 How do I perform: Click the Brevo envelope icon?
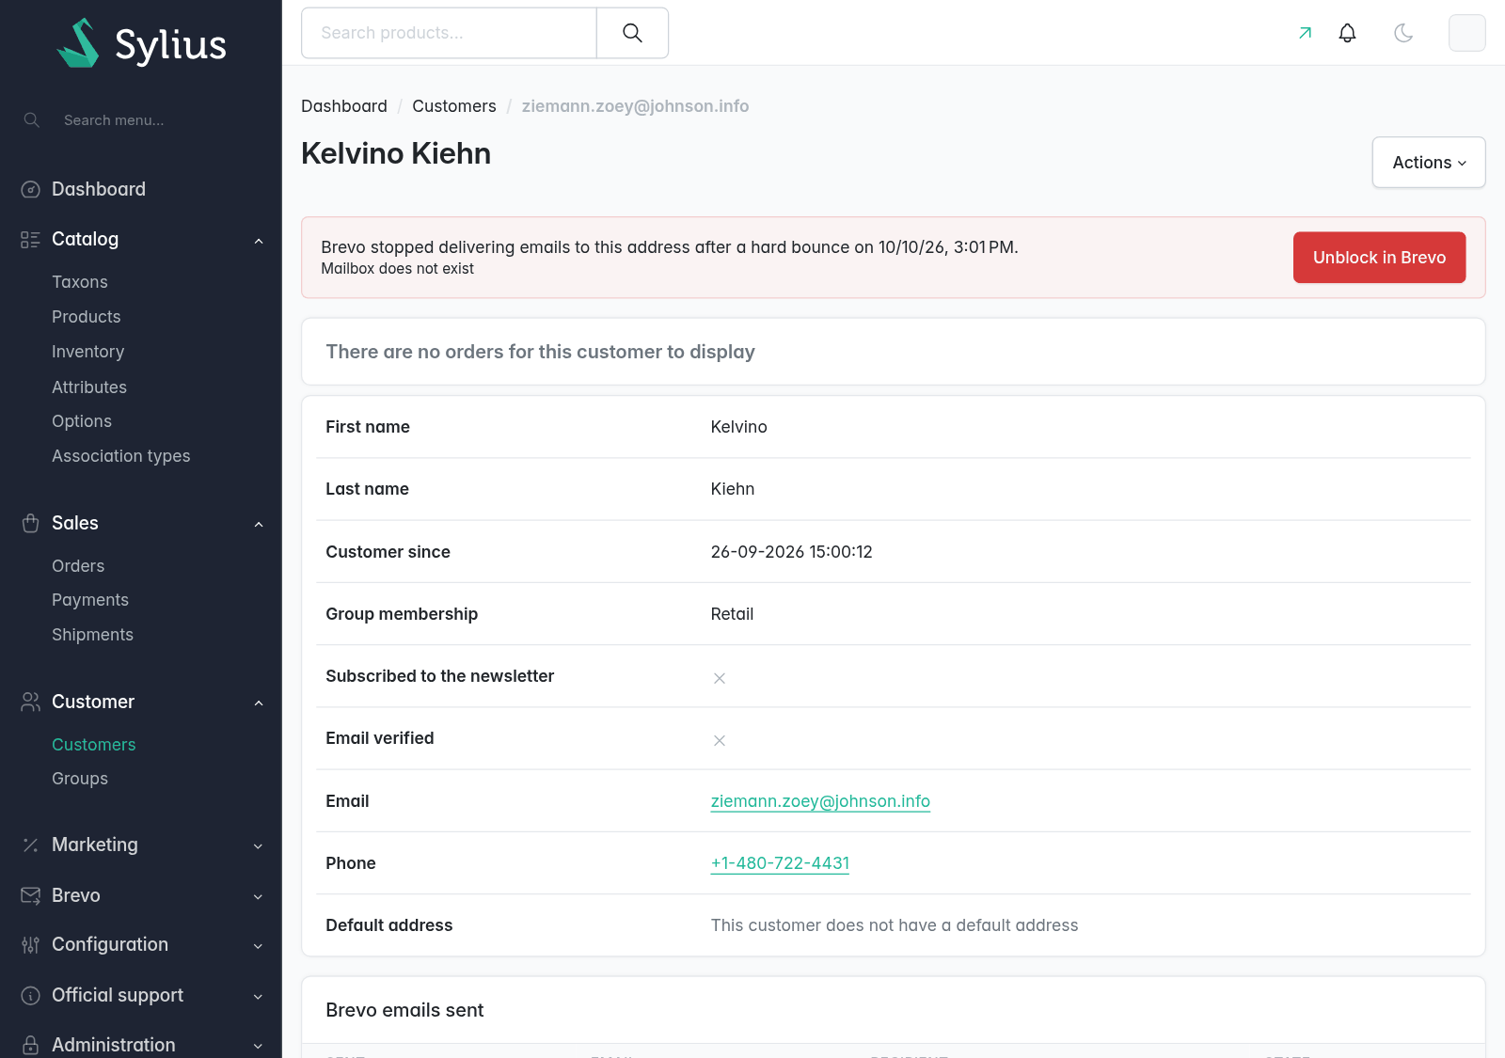[x=31, y=896]
